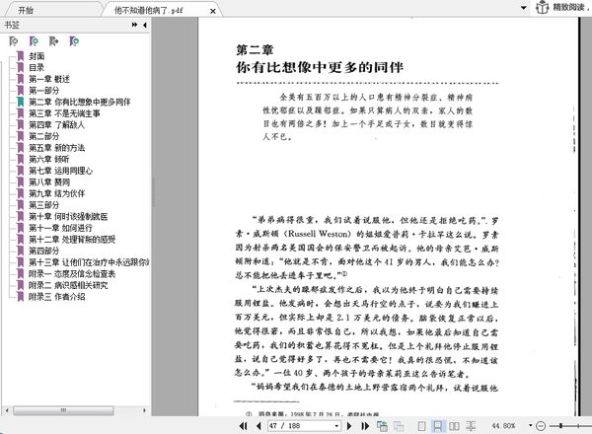Open bookmark 第六章 倾听
Viewport: 592px width, 434px height.
[49, 159]
